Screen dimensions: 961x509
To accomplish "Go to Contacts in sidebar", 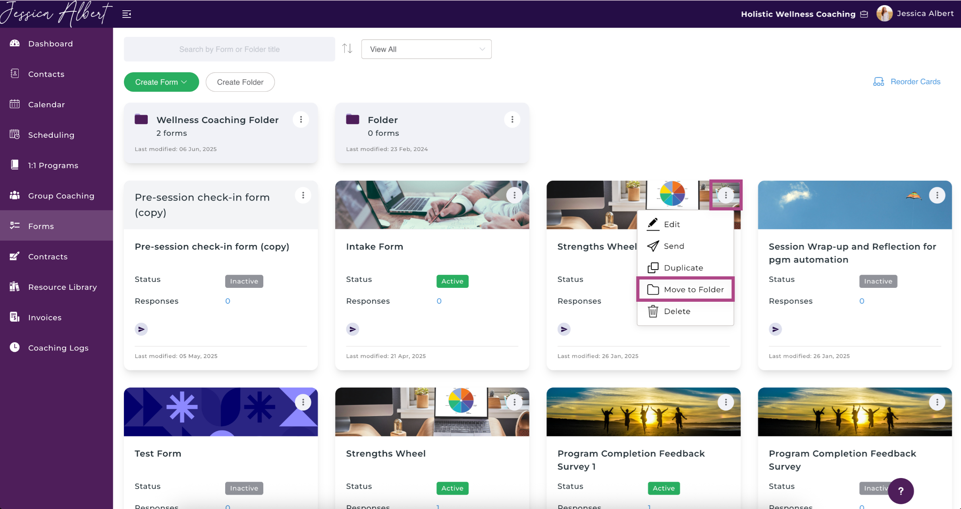I will click(56, 74).
